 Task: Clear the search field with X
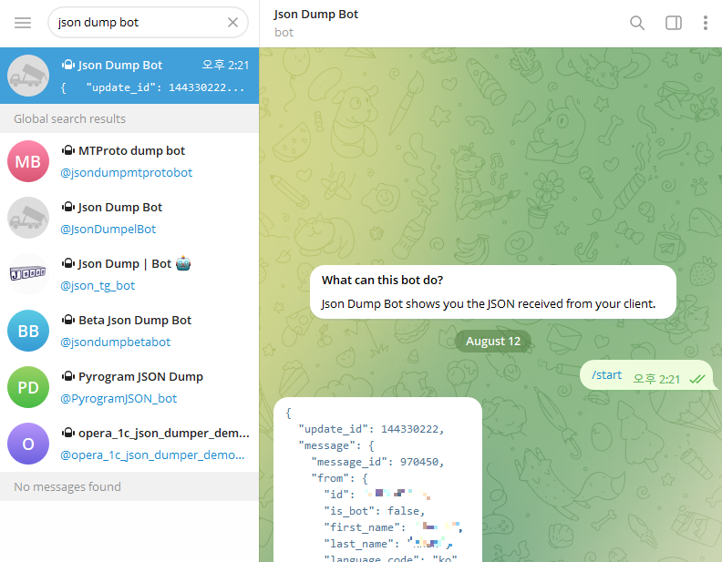(232, 22)
